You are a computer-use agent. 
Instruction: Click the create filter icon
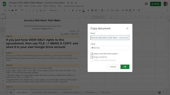tap(134, 11)
